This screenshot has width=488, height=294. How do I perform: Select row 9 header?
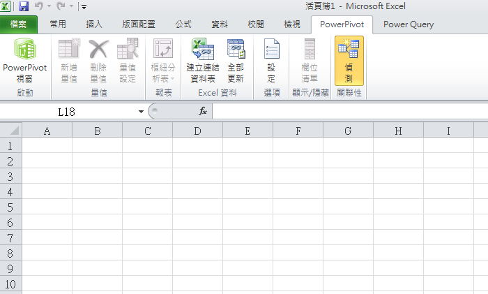[10, 268]
